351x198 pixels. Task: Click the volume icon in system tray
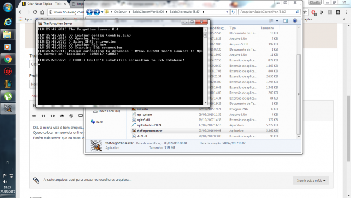pos(5,182)
